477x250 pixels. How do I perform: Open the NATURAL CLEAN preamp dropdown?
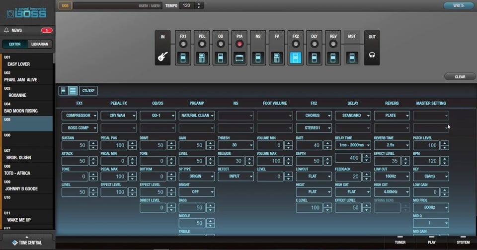(x=197, y=116)
